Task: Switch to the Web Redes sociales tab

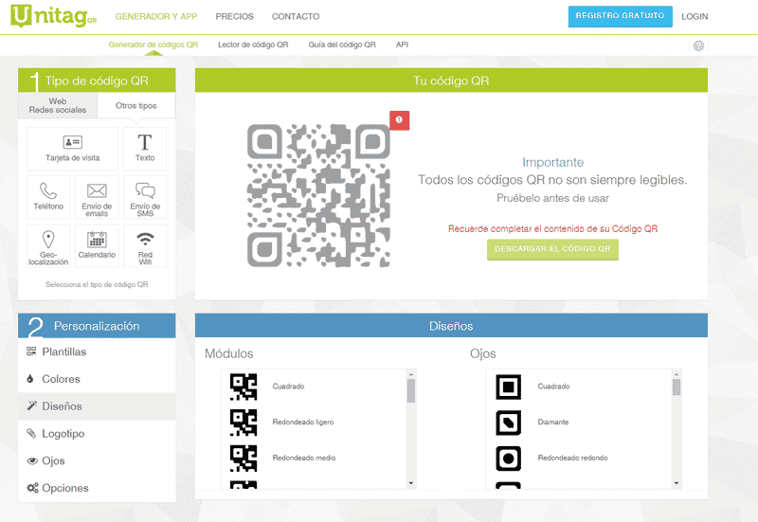Action: tap(58, 105)
